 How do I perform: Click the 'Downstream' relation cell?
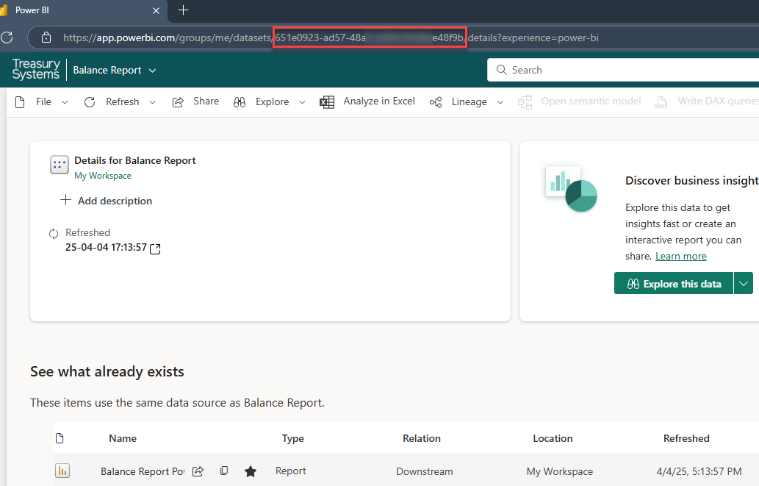pyautogui.click(x=425, y=471)
